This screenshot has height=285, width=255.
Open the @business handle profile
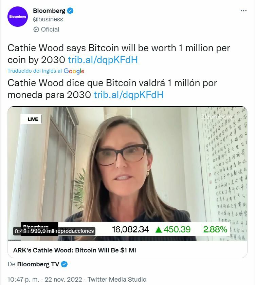(48, 19)
